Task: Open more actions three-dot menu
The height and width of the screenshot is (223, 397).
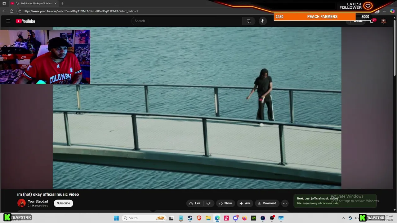Action: click(285, 203)
